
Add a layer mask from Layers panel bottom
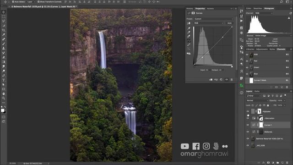pyautogui.click(x=268, y=163)
